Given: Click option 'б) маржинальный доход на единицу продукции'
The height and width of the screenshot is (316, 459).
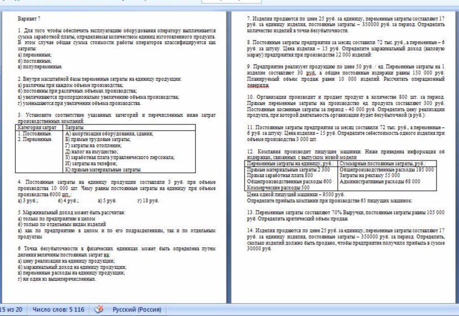Looking at the screenshot, I should [x=72, y=267].
